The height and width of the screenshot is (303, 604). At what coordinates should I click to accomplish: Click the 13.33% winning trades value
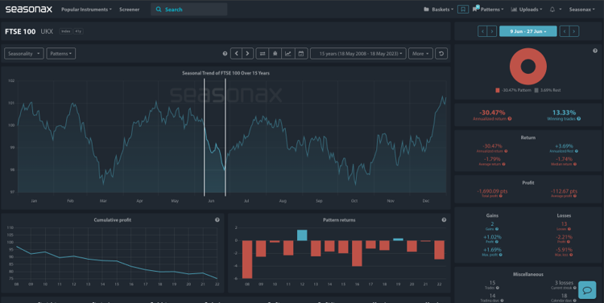[564, 113]
